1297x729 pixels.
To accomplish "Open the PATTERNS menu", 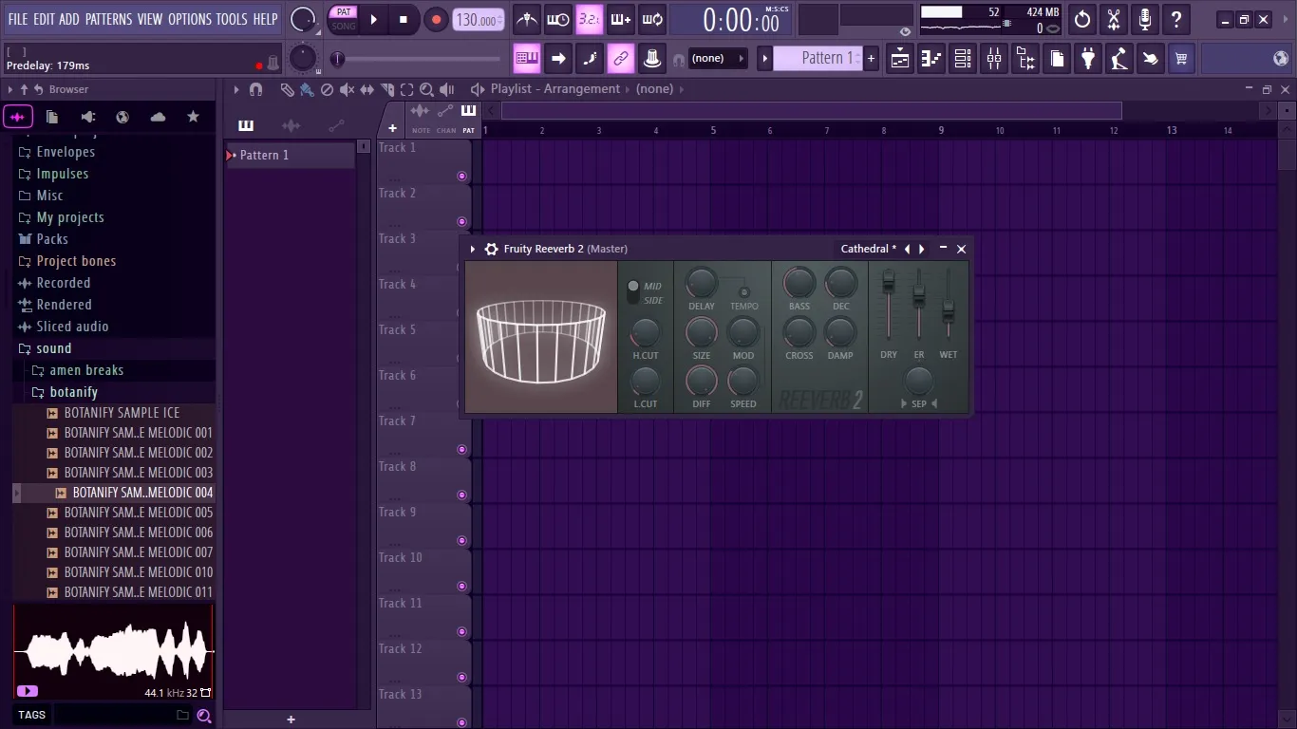I will tap(108, 19).
